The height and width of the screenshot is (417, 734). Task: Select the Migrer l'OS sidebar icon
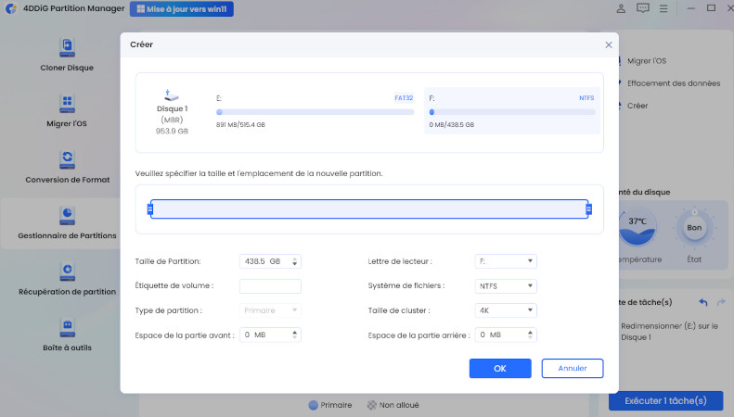(x=67, y=104)
